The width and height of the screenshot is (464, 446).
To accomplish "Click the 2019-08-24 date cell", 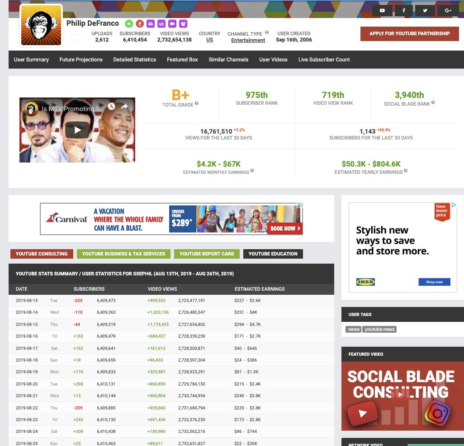I will click(27, 431).
